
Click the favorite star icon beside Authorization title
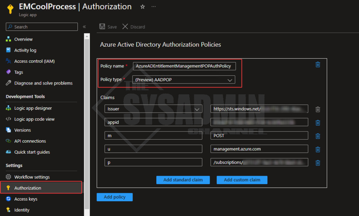click(142, 7)
